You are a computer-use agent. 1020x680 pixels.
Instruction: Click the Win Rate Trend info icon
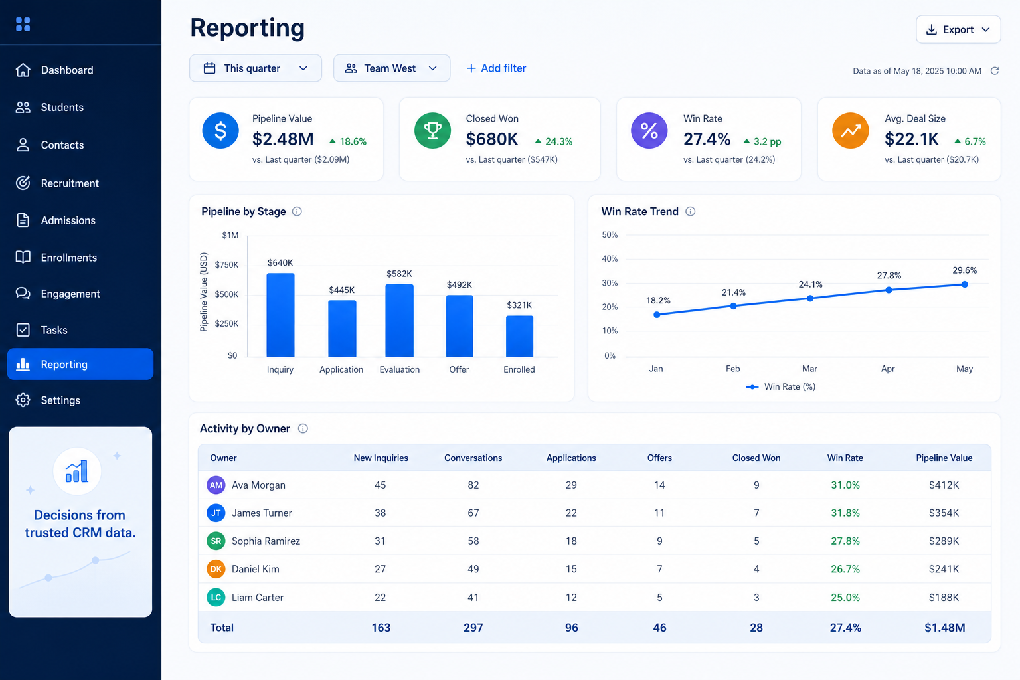click(x=691, y=211)
